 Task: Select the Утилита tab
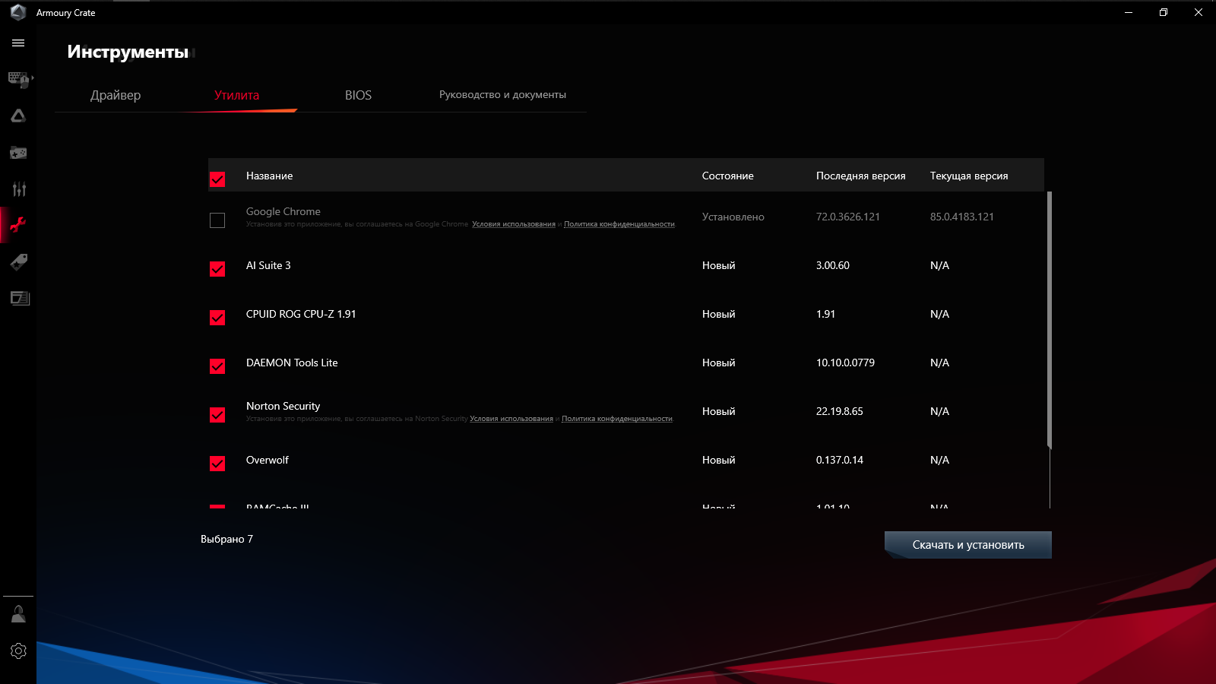[236, 95]
